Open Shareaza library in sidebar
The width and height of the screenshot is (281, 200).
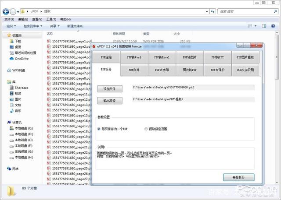point(19,88)
